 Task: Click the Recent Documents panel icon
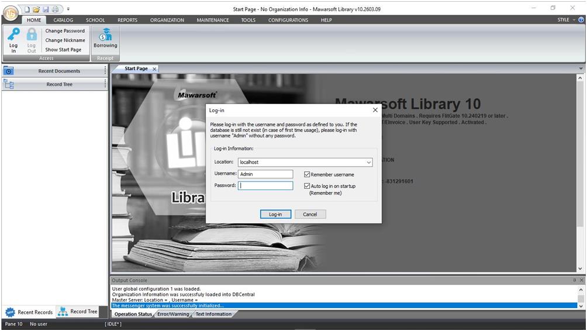point(9,71)
